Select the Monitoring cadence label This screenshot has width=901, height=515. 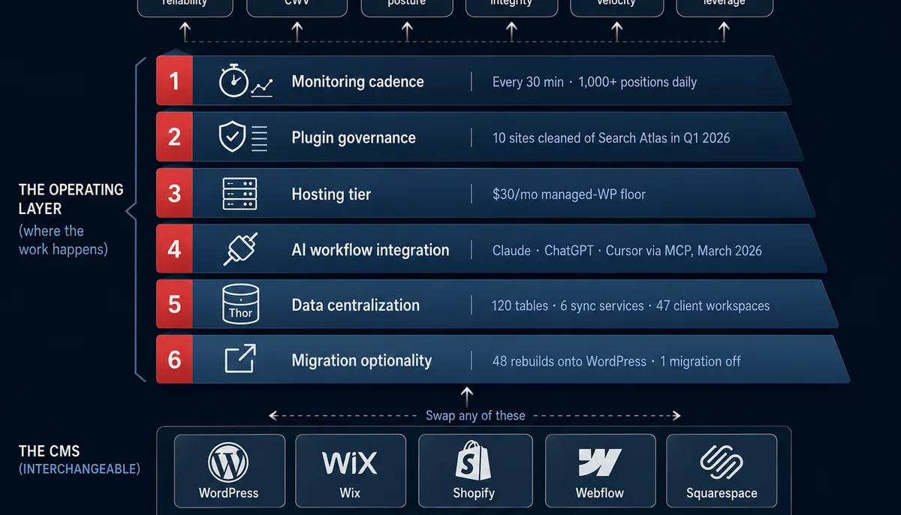click(x=357, y=82)
